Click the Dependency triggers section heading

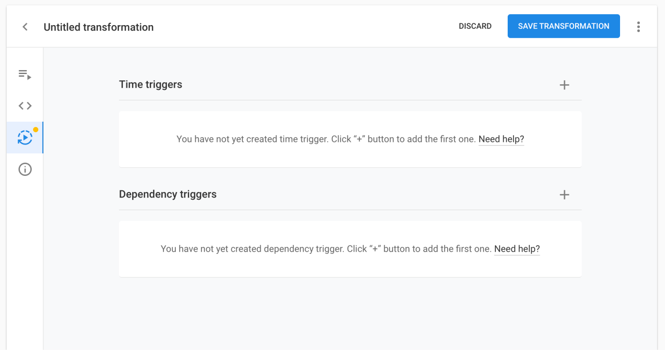168,194
